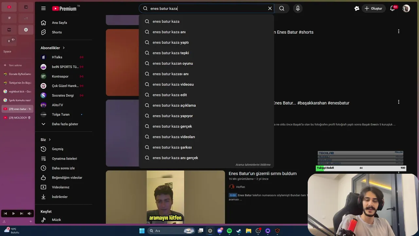Choose suggestion 'enes batur kaza anı'

click(x=206, y=32)
